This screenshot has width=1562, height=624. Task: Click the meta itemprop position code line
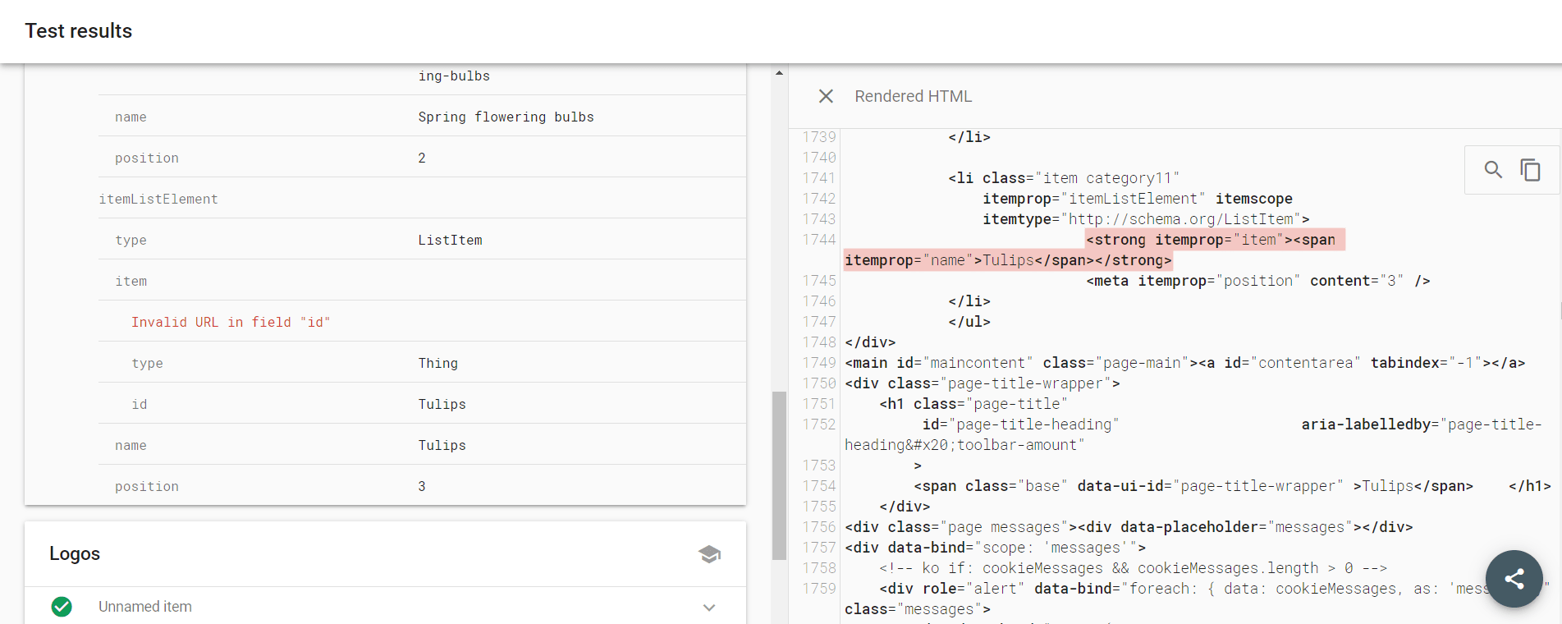click(x=1257, y=282)
